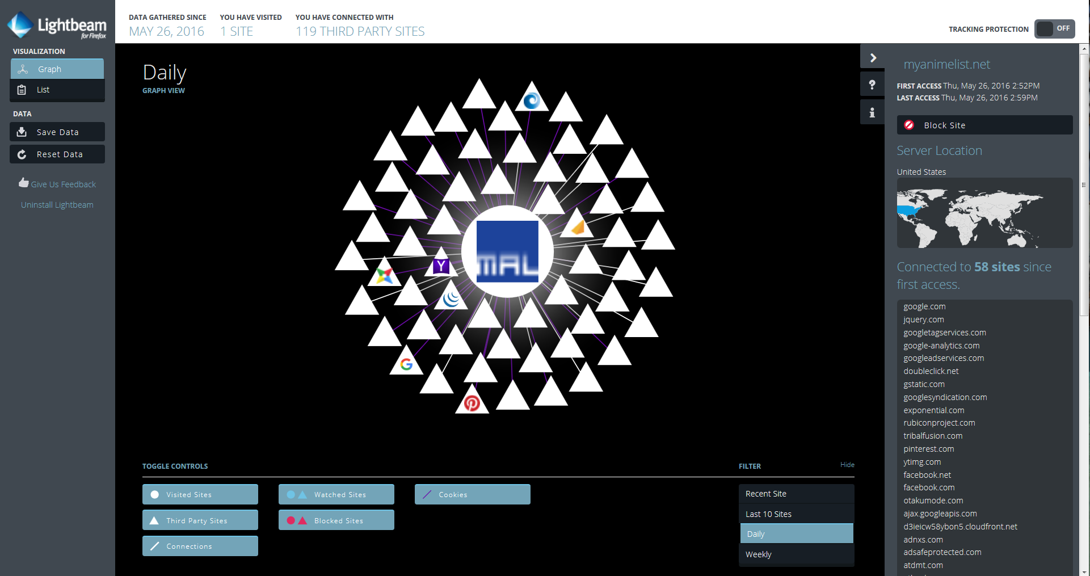1090x576 pixels.
Task: Click the orange wedge logo node
Action: (x=577, y=225)
